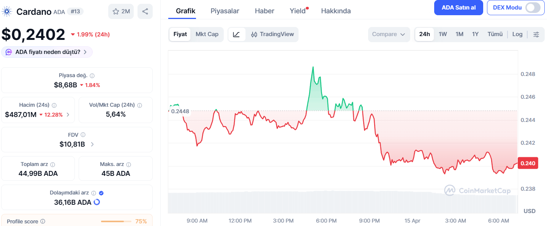
Task: Add Cardano to watchlist via star button
Action: [121, 11]
